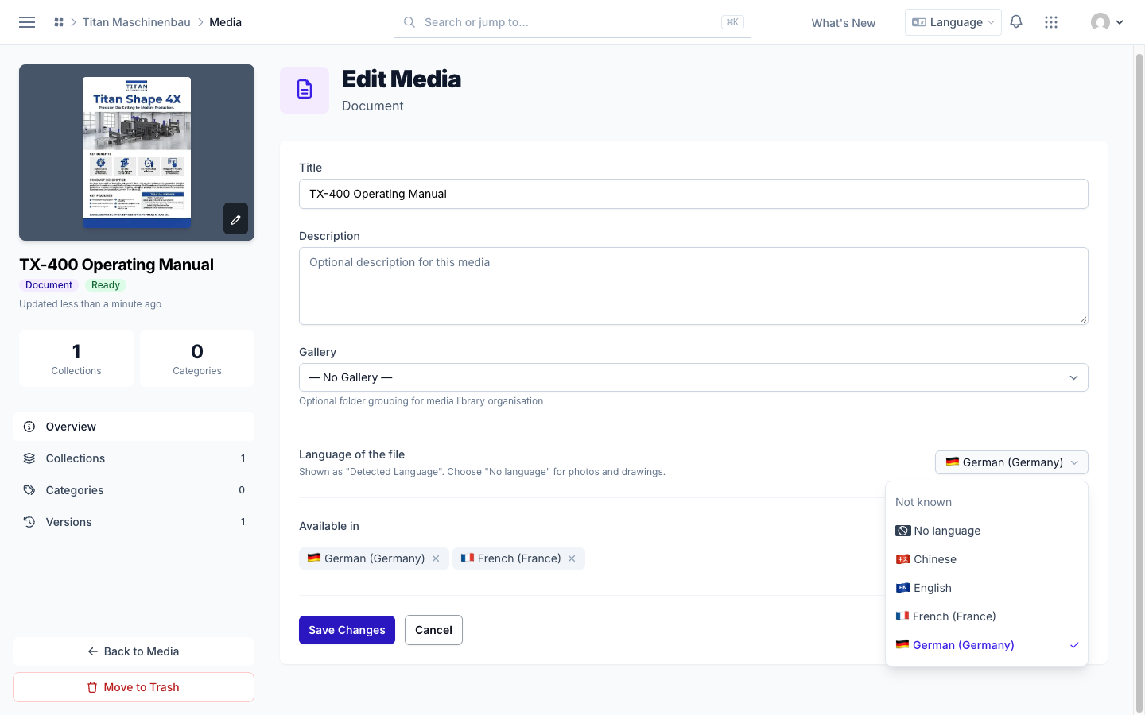Open the apps grid launcher icon
The width and height of the screenshot is (1145, 715).
point(1051,22)
